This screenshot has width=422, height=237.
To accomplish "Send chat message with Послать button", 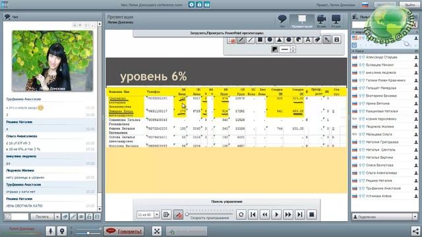I will 42,217.
